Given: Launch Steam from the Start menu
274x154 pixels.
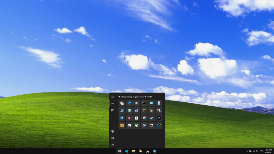Looking at the screenshot, I should pyautogui.click(x=151, y=118).
